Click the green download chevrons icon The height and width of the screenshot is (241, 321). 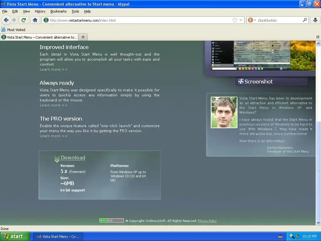[x=57, y=159]
